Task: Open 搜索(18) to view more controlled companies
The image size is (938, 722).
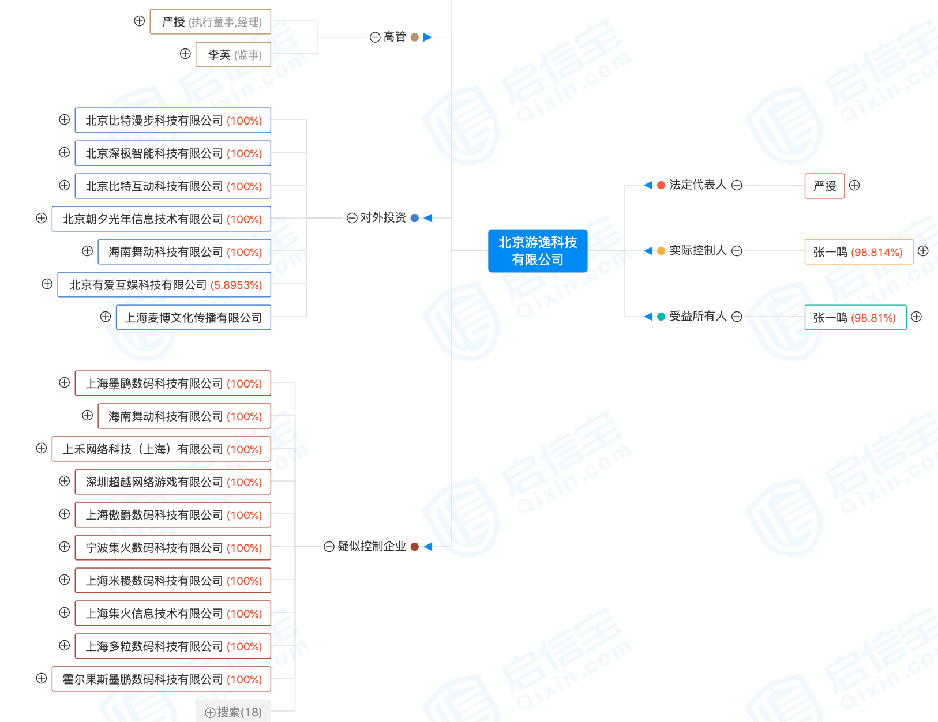Action: (234, 711)
